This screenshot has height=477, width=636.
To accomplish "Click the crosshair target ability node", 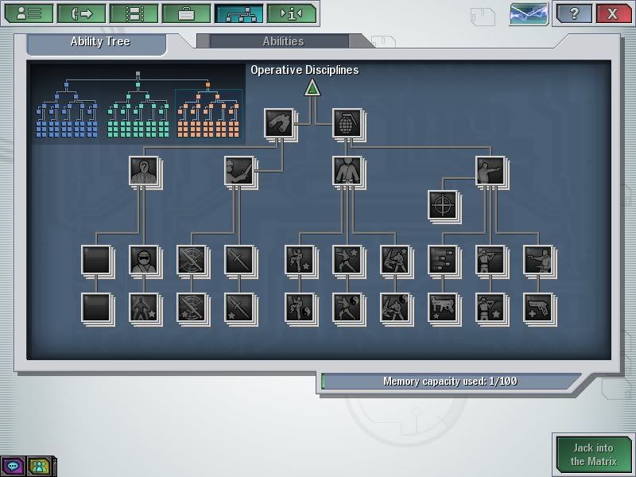I will pos(442,204).
